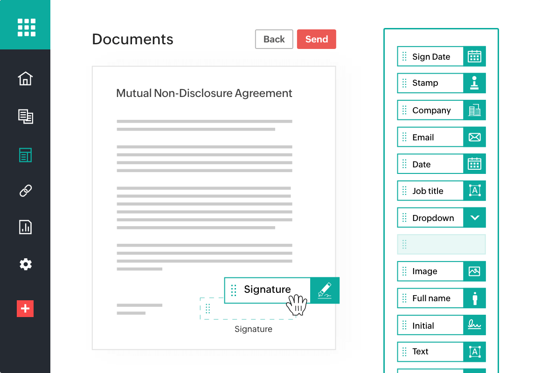Click the Sign Date calendar icon

(x=474, y=56)
